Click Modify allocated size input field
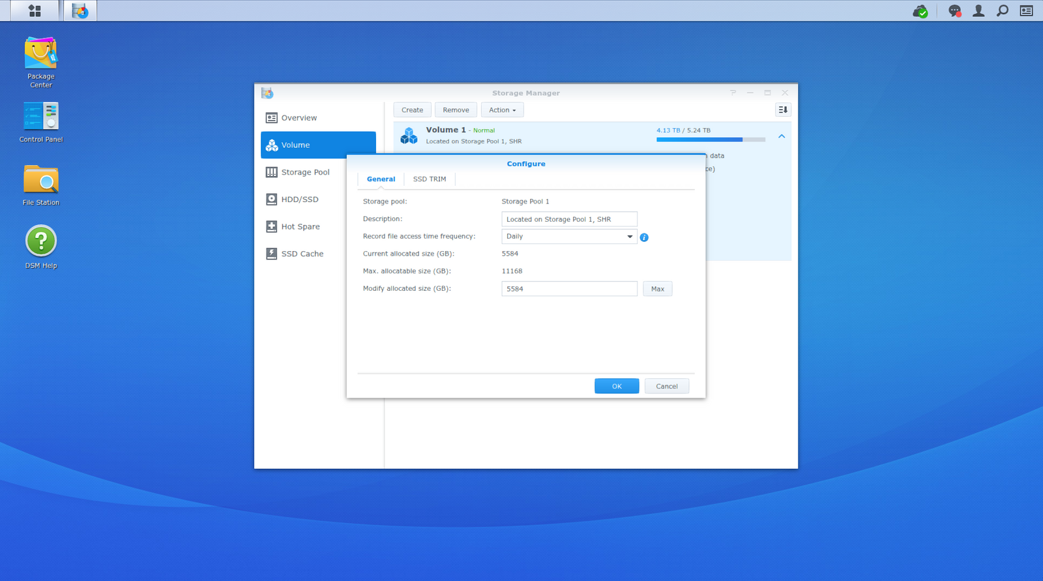Image resolution: width=1043 pixels, height=581 pixels. (x=569, y=289)
